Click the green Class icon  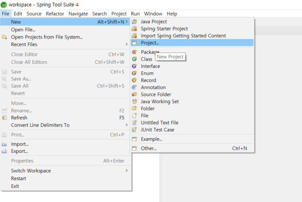tap(134, 59)
